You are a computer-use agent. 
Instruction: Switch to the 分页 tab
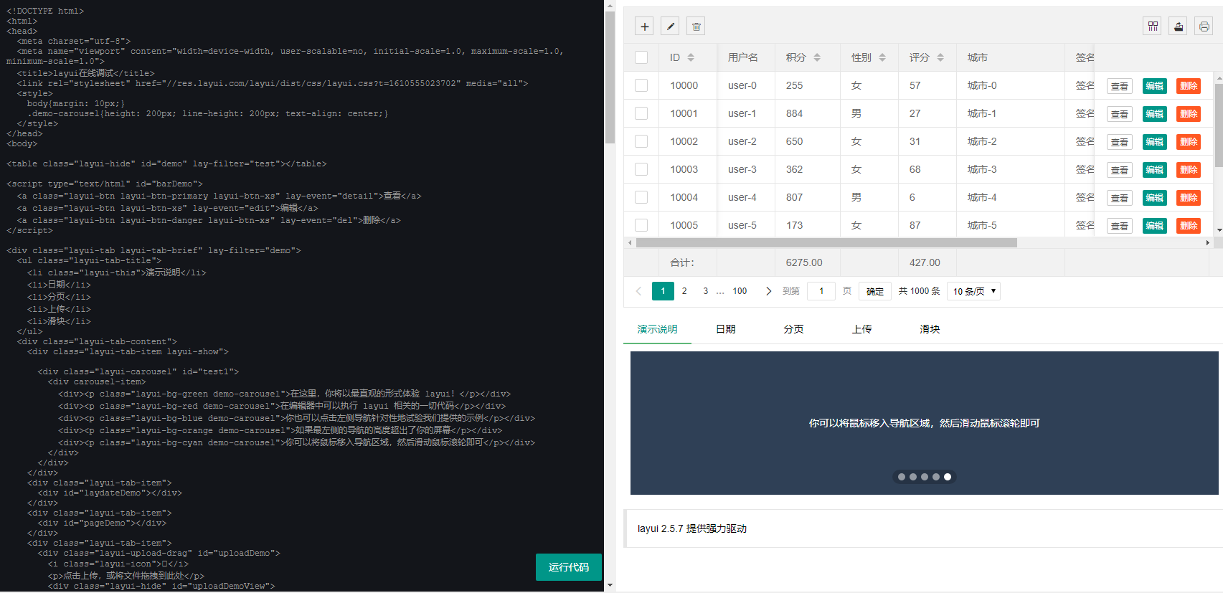(793, 329)
